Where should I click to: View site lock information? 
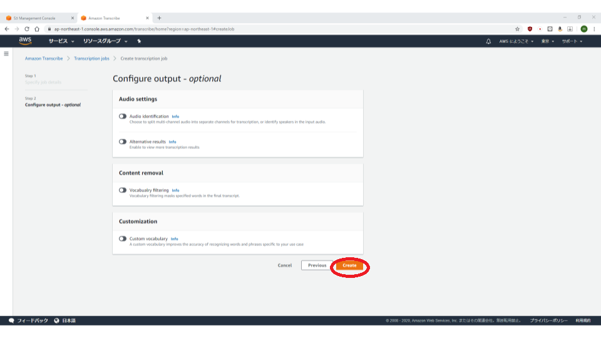[x=49, y=29]
